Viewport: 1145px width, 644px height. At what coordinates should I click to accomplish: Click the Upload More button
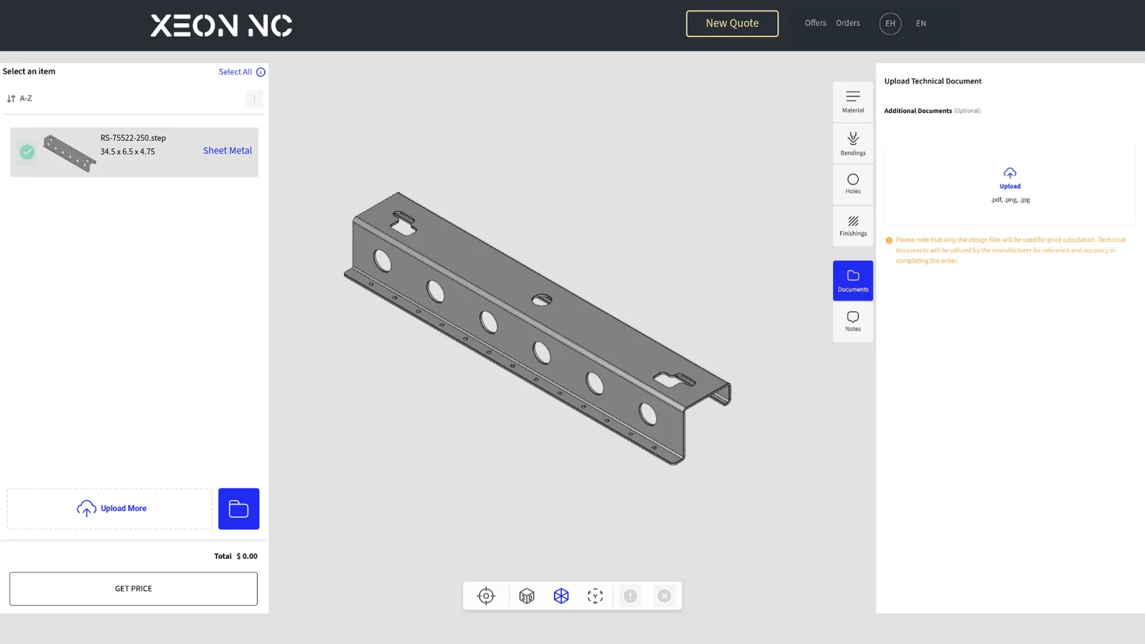109,509
